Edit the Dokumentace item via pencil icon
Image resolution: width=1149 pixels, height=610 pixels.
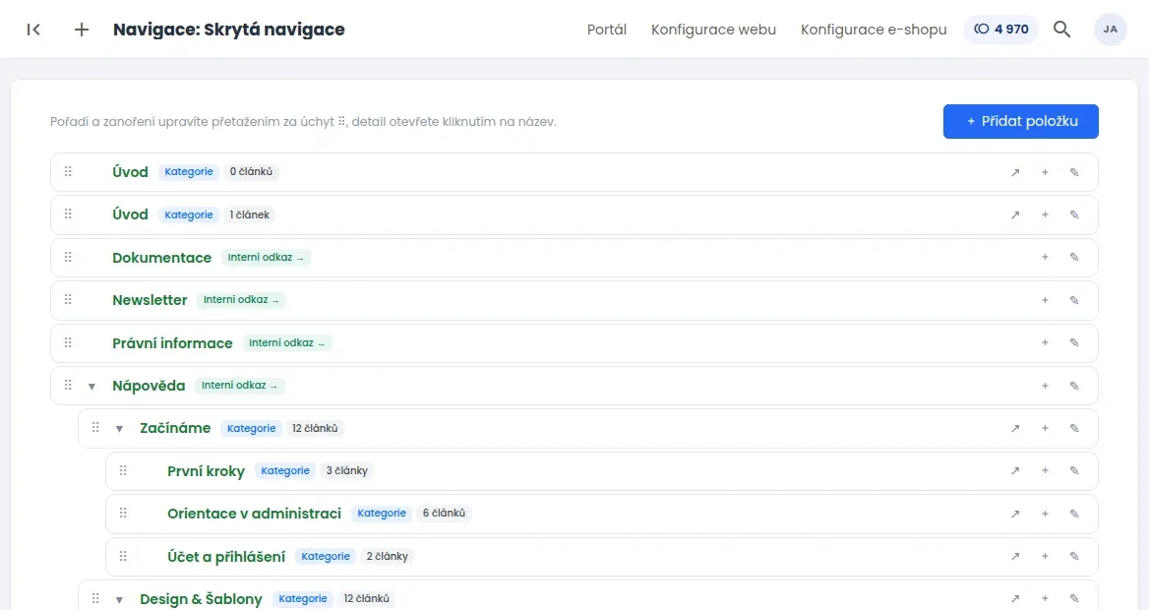click(1074, 258)
